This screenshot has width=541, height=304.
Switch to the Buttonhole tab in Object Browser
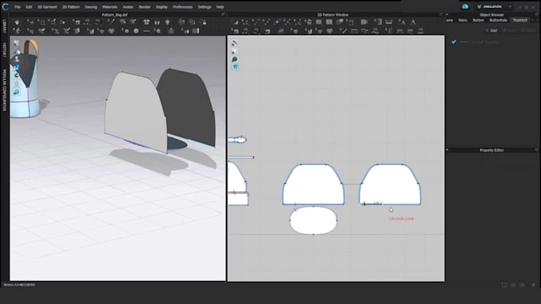(498, 21)
